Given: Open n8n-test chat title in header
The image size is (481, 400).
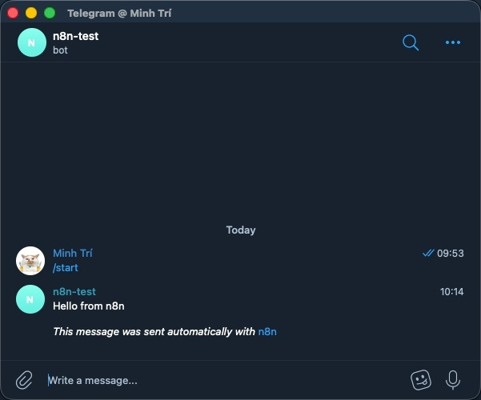Looking at the screenshot, I should coord(75,36).
